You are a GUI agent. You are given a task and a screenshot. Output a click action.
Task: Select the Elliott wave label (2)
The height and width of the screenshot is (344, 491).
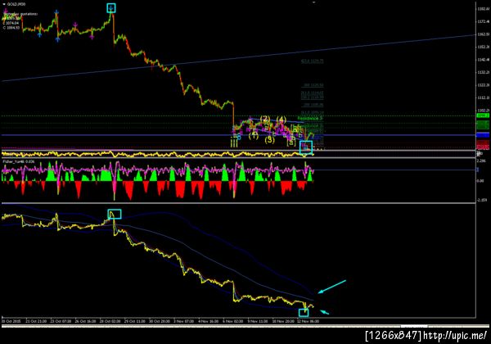(x=265, y=119)
